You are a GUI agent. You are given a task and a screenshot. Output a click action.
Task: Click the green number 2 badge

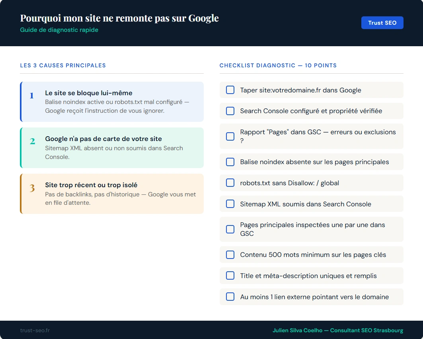[32, 141]
